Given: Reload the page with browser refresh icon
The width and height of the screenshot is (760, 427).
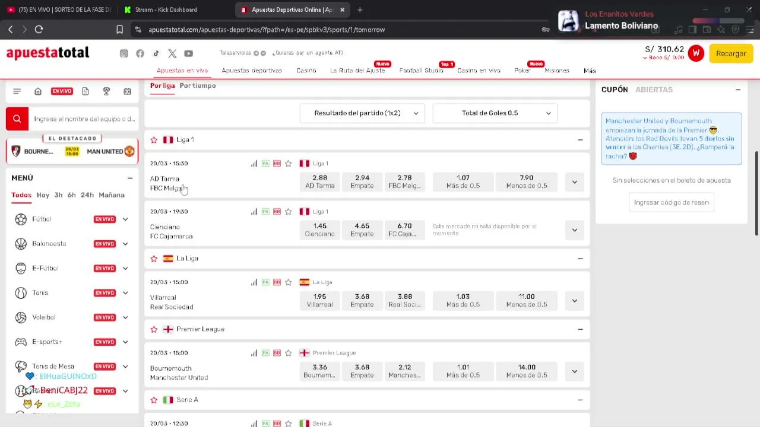Looking at the screenshot, I should 39,29.
